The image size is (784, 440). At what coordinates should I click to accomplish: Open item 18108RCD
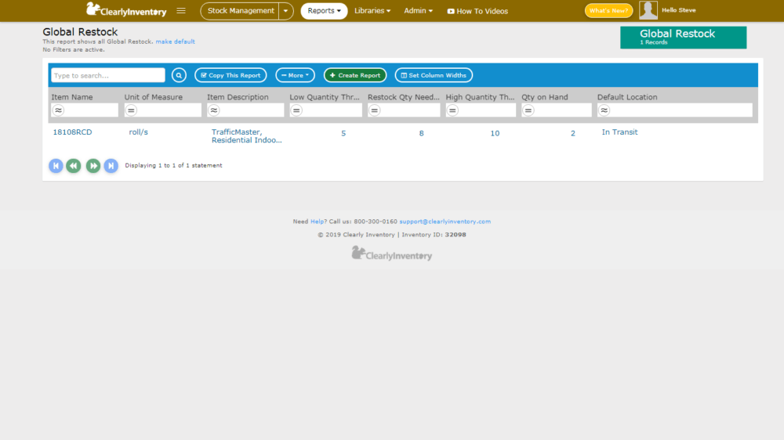(x=72, y=132)
